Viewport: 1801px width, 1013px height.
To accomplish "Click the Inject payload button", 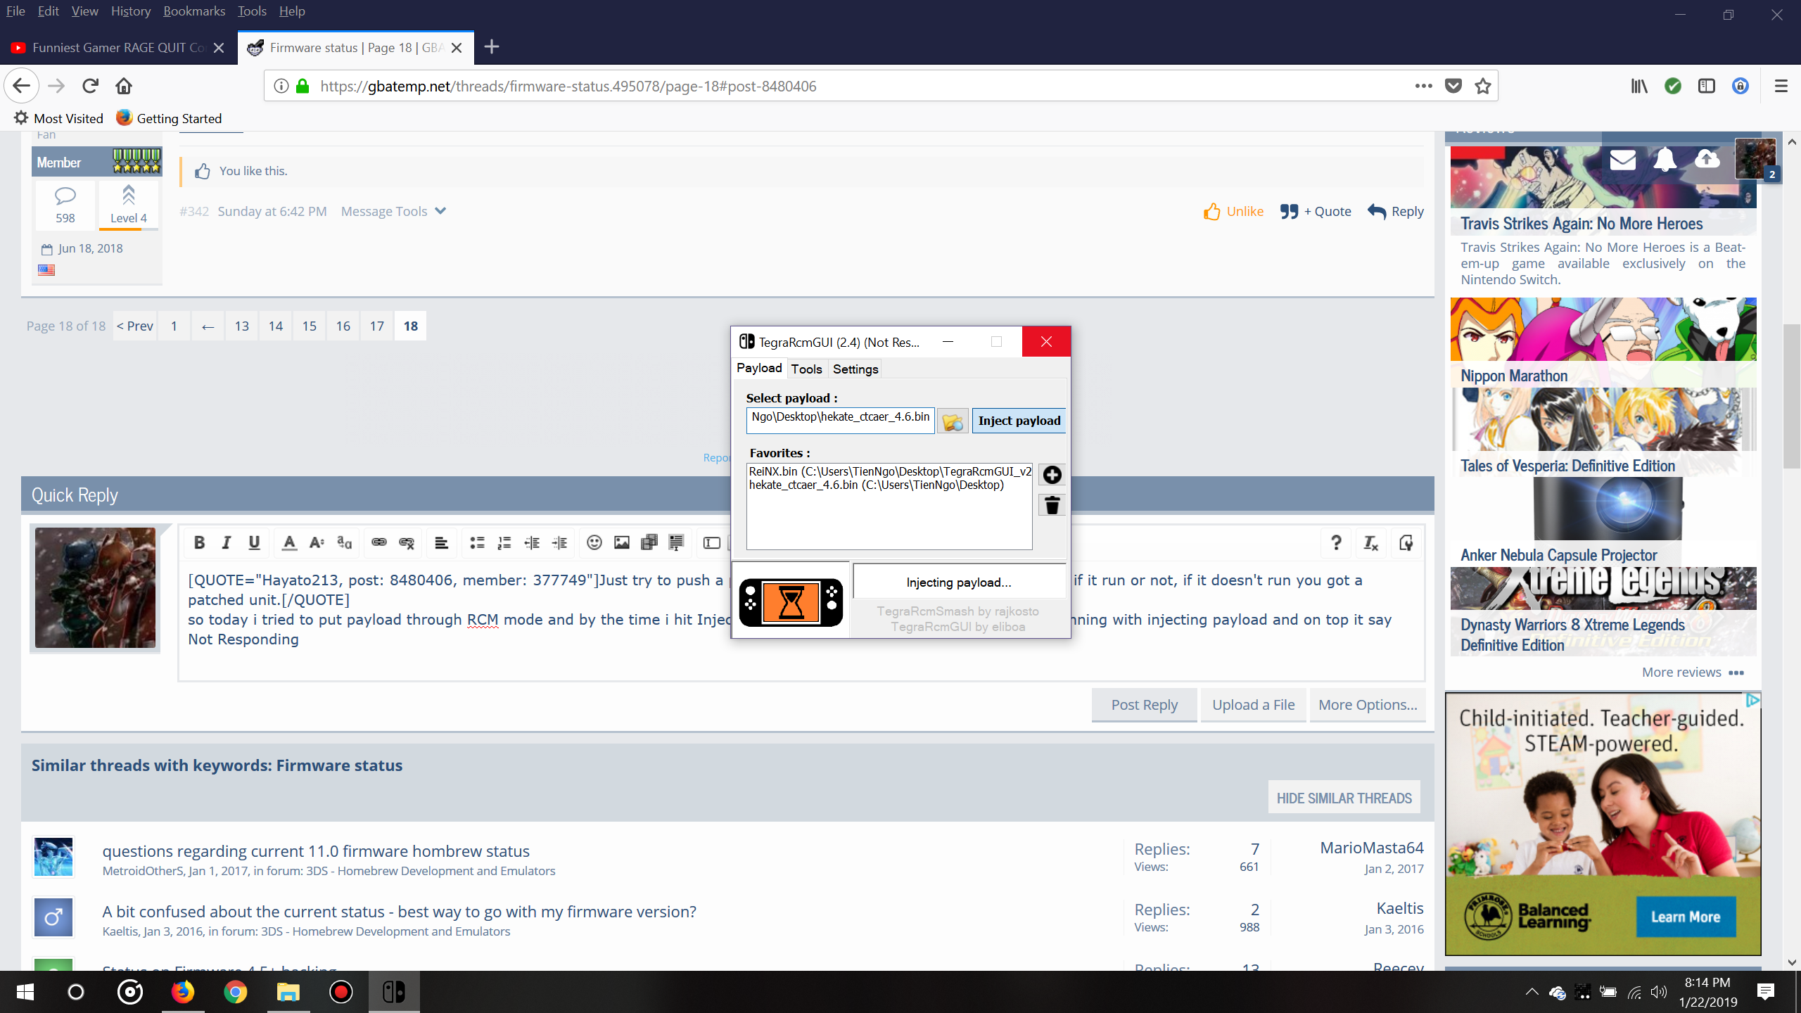I will click(x=1019, y=421).
